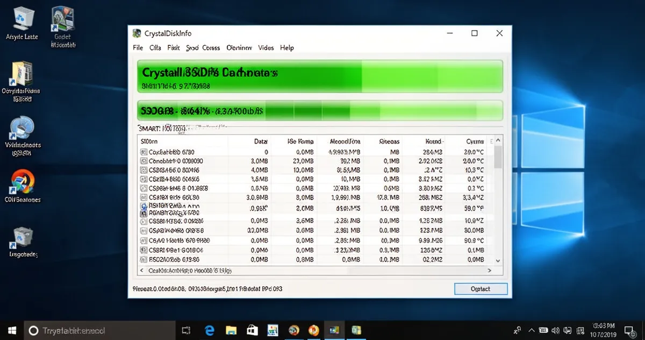Open the Windows Start menu
This screenshot has height=340, width=645.
coord(12,330)
